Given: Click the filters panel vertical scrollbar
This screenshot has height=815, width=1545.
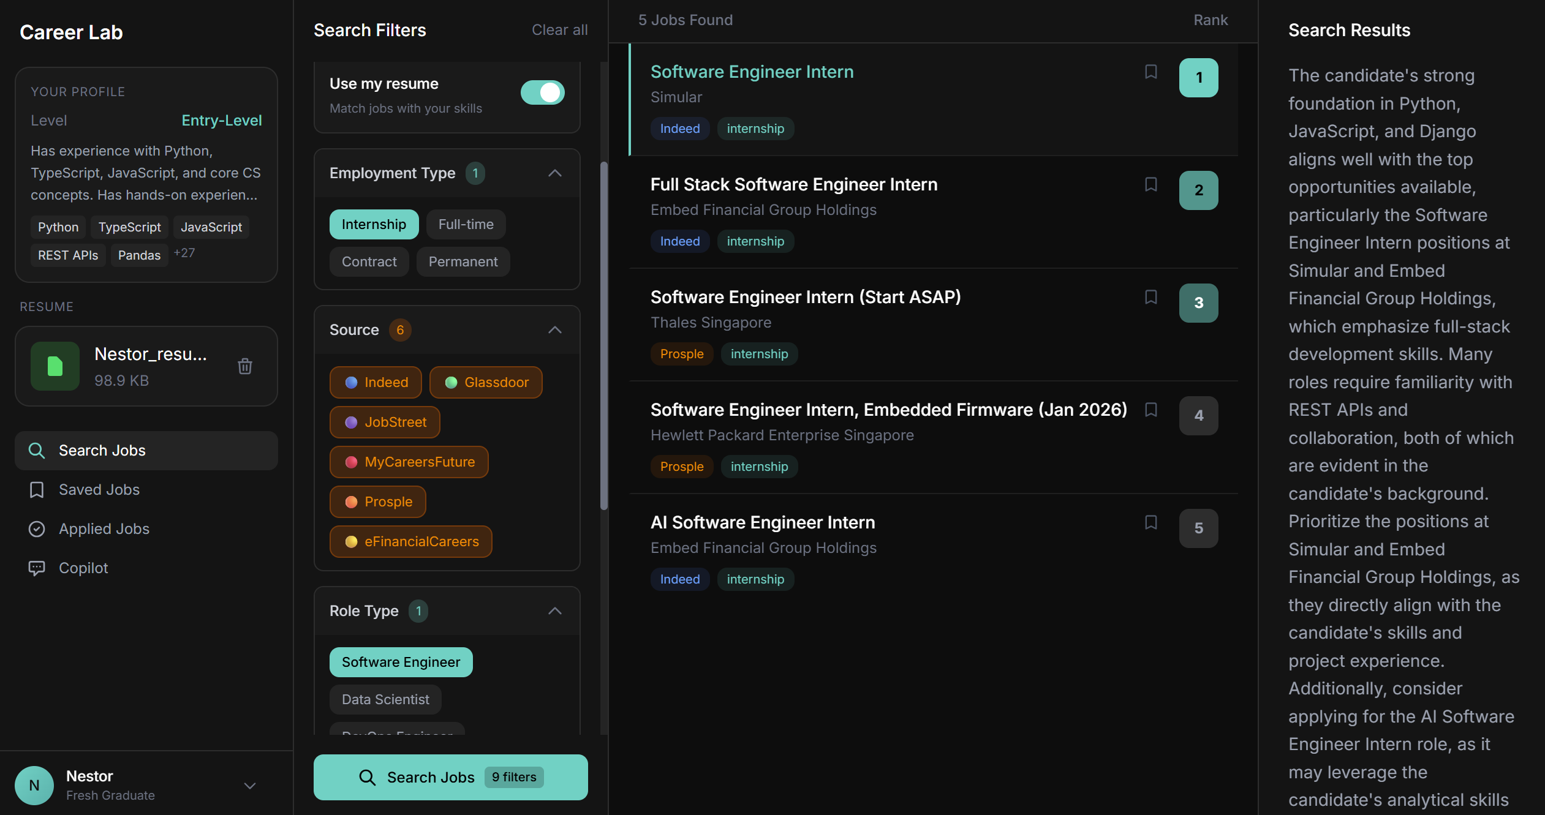Looking at the screenshot, I should (x=603, y=337).
